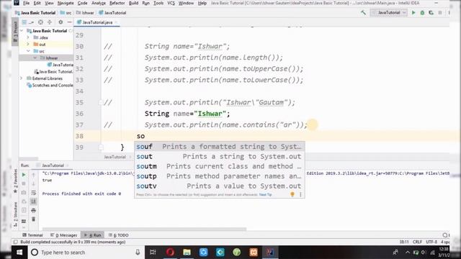This screenshot has width=461, height=259.
Task: Open the completion popup three-dots options
Action: point(300,194)
